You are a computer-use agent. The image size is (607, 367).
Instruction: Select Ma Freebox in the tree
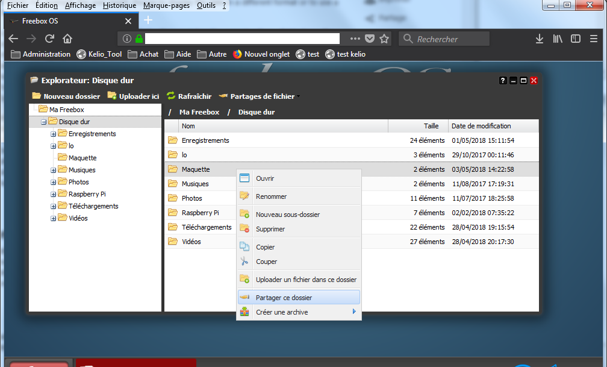pyautogui.click(x=66, y=110)
